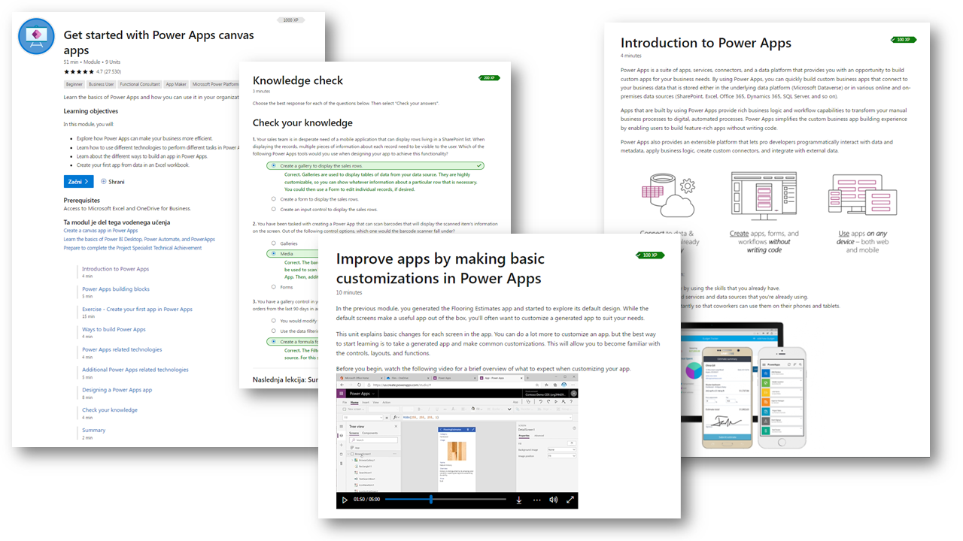Click the Home menu in video studio
Image resolution: width=963 pixels, height=541 pixels.
[x=354, y=403]
